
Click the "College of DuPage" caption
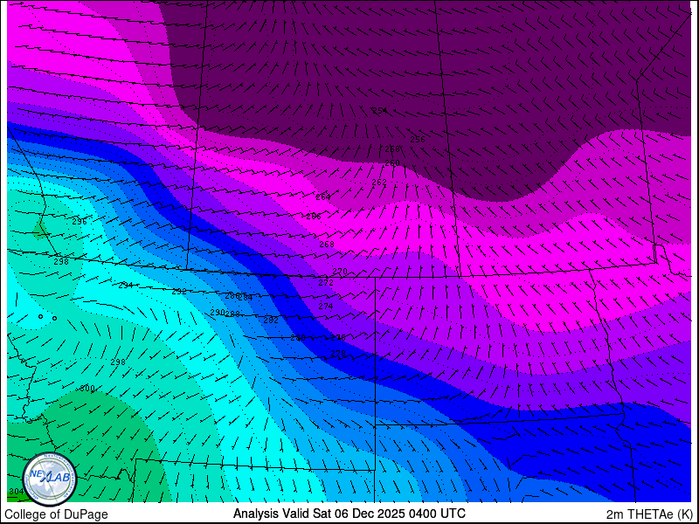click(x=56, y=514)
